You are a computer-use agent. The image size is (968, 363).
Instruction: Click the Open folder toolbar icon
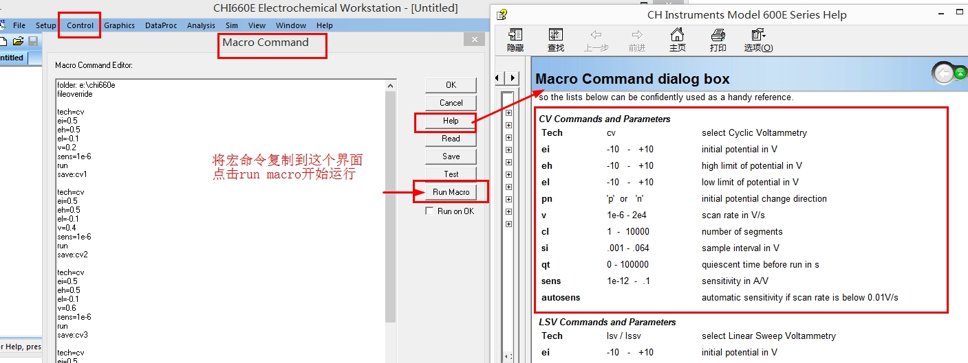pyautogui.click(x=19, y=42)
